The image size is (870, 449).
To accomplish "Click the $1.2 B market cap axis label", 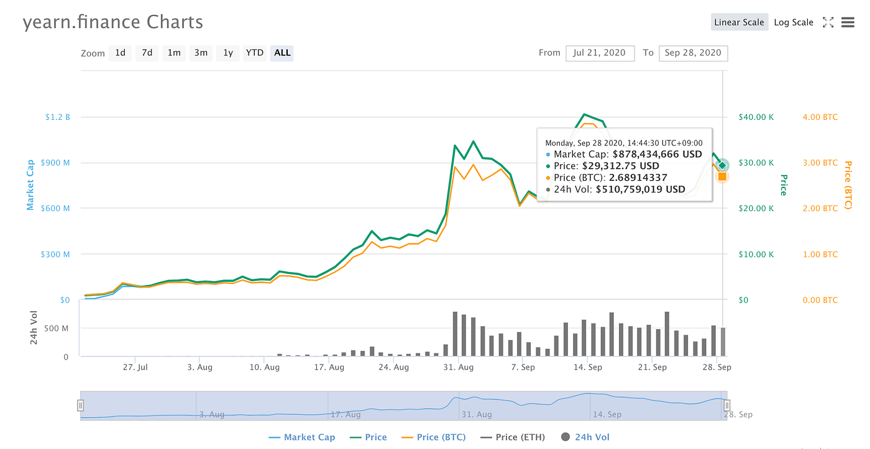I will [x=58, y=117].
